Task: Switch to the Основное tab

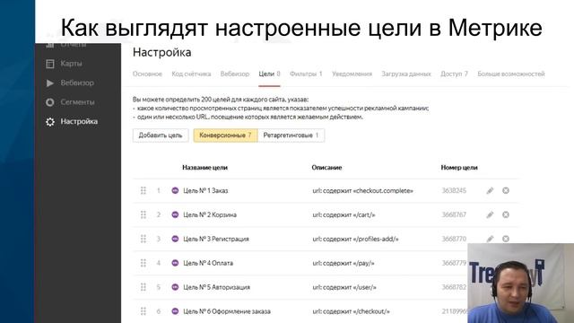Action: click(x=147, y=74)
